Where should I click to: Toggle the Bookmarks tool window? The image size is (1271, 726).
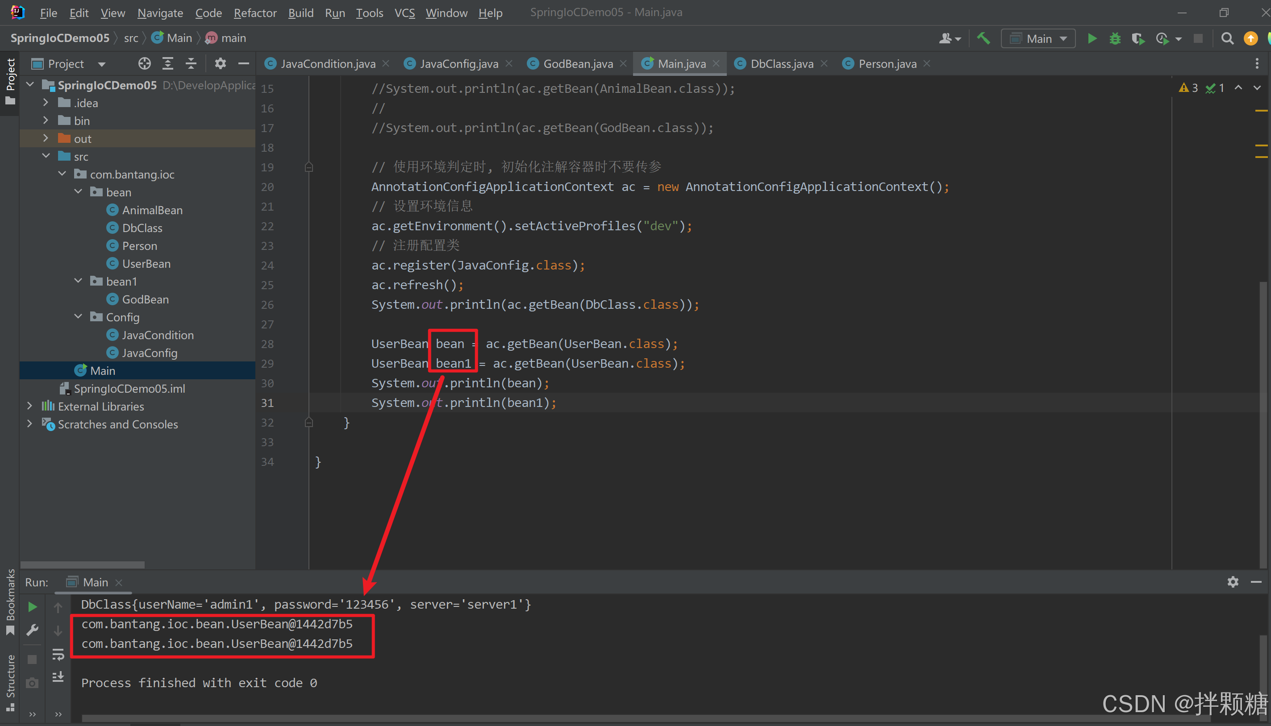(10, 601)
